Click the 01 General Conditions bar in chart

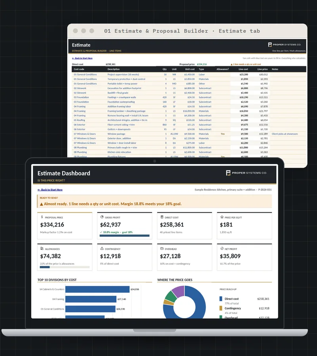coord(90,309)
